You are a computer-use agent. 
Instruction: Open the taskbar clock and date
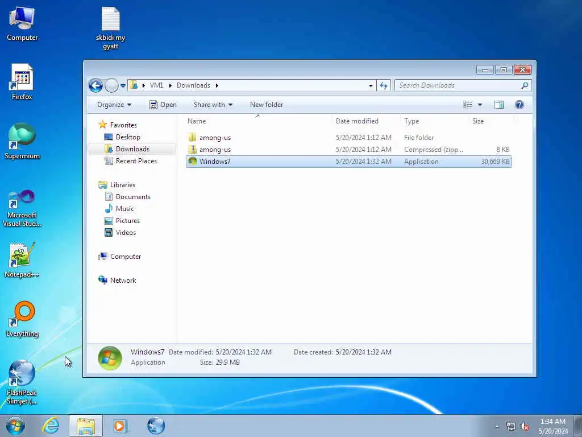point(553,426)
